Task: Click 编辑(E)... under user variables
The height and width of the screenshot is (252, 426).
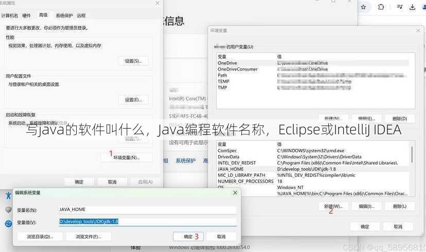Action: 366,118
